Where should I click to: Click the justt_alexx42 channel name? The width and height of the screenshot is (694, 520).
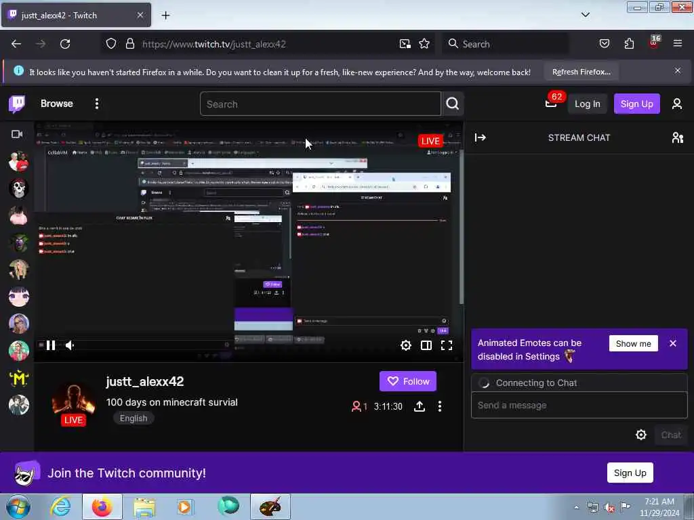[x=145, y=382]
